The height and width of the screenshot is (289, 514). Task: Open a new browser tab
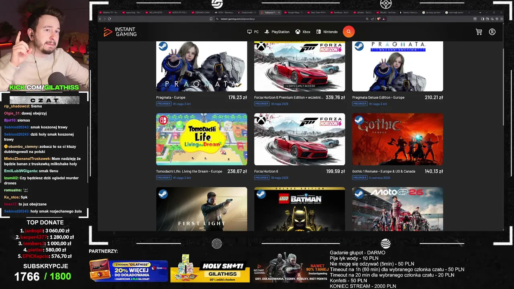pyautogui.click(x=469, y=12)
